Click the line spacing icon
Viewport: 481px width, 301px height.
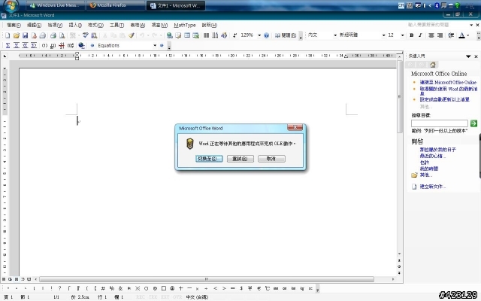[x=451, y=35]
